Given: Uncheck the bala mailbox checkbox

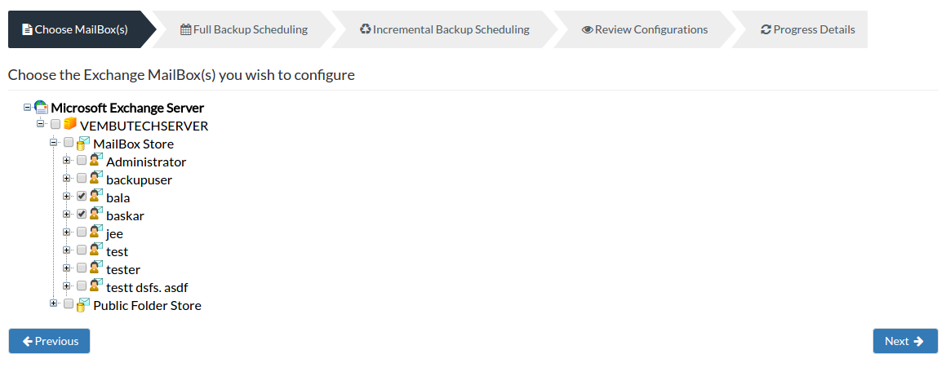Looking at the screenshot, I should pos(82,196).
